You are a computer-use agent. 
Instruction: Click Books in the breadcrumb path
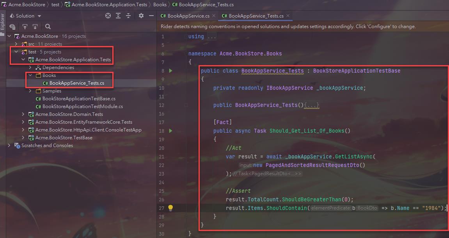click(x=160, y=5)
